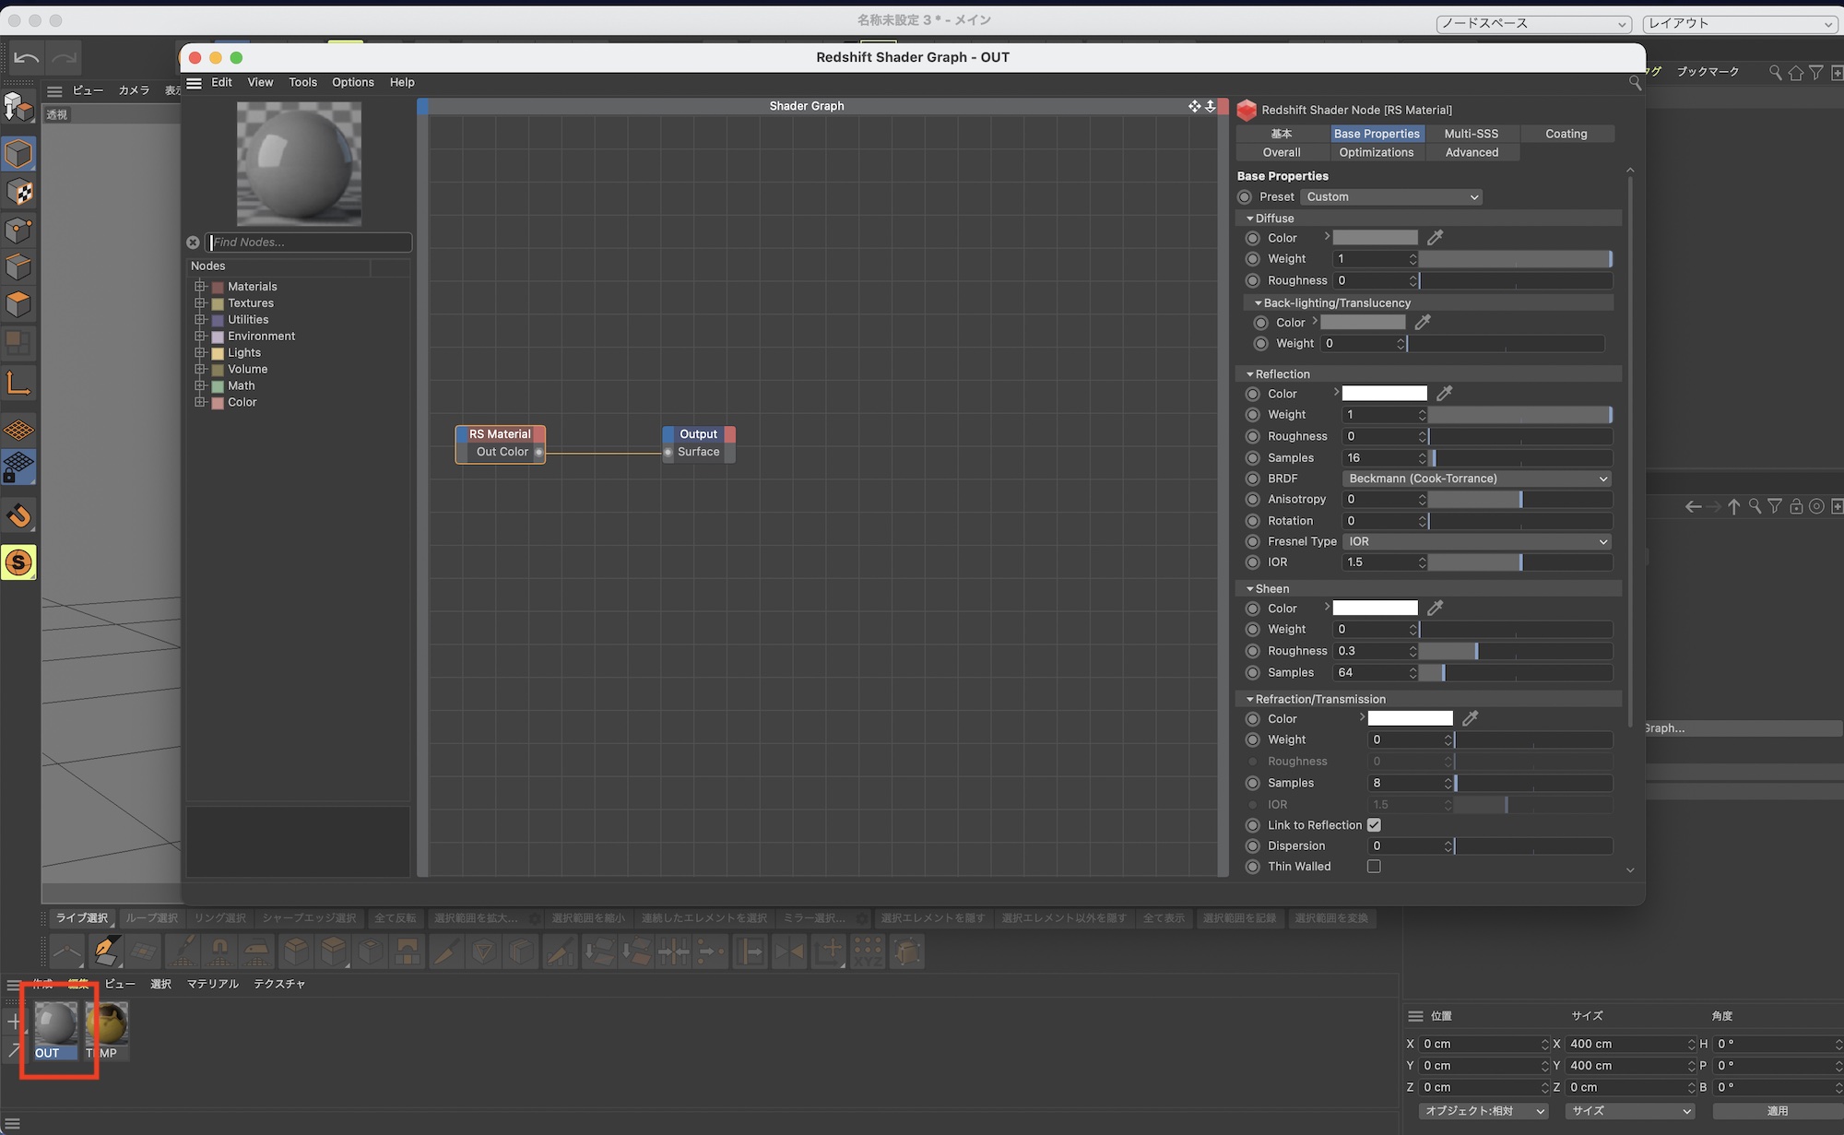Click the ライブ選択 button
The width and height of the screenshot is (1844, 1135).
(x=81, y=918)
